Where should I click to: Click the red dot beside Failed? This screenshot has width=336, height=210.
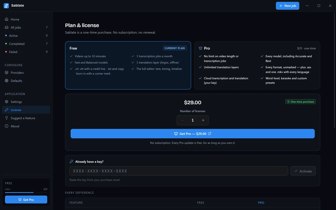click(6, 52)
